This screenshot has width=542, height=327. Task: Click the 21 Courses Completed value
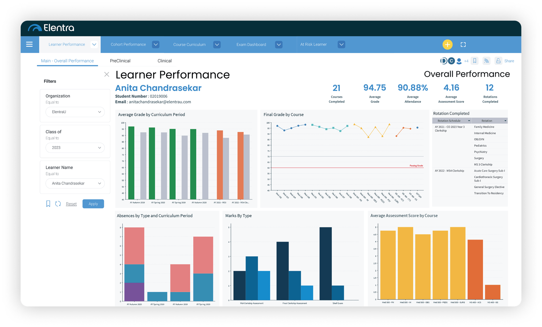tap(336, 88)
